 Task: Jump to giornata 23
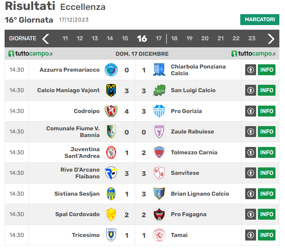click(252, 38)
